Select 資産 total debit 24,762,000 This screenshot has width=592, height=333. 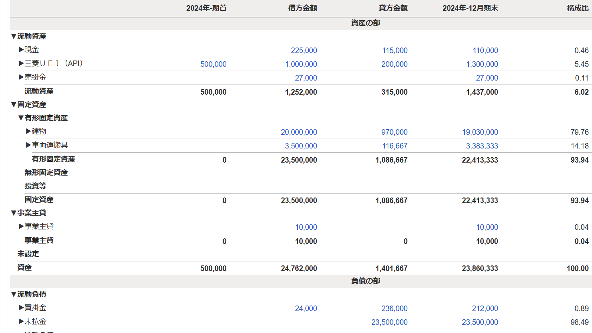point(299,268)
